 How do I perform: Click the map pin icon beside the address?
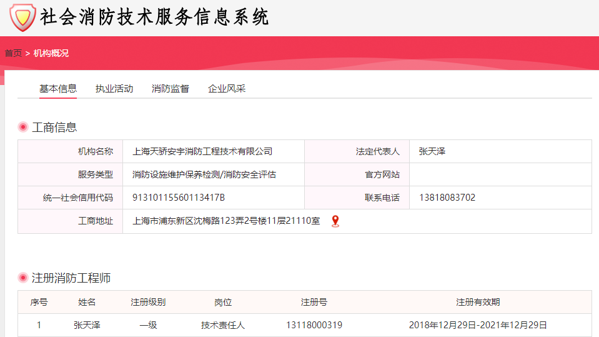click(x=335, y=221)
